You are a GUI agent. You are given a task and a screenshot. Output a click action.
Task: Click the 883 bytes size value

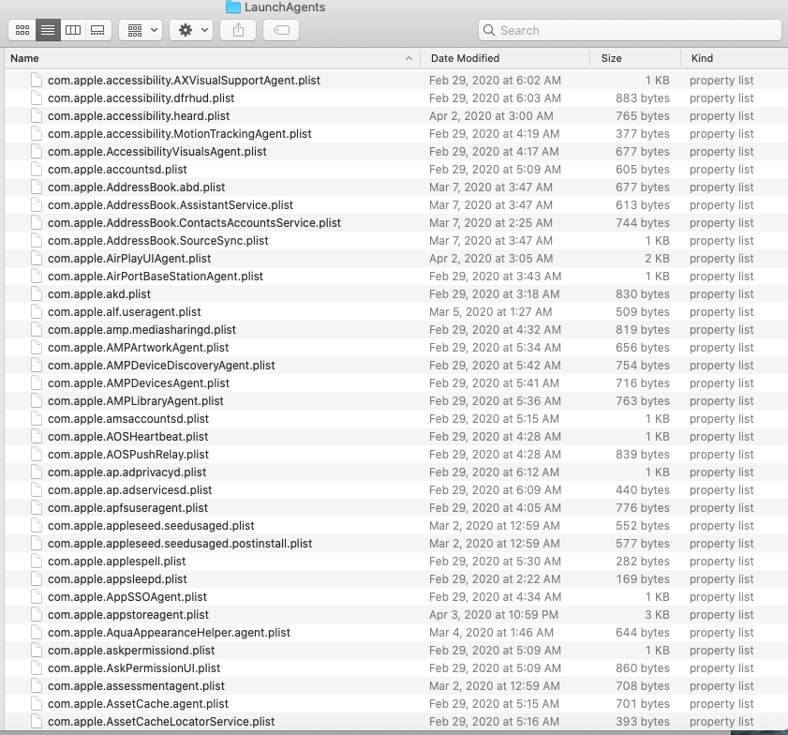(643, 98)
